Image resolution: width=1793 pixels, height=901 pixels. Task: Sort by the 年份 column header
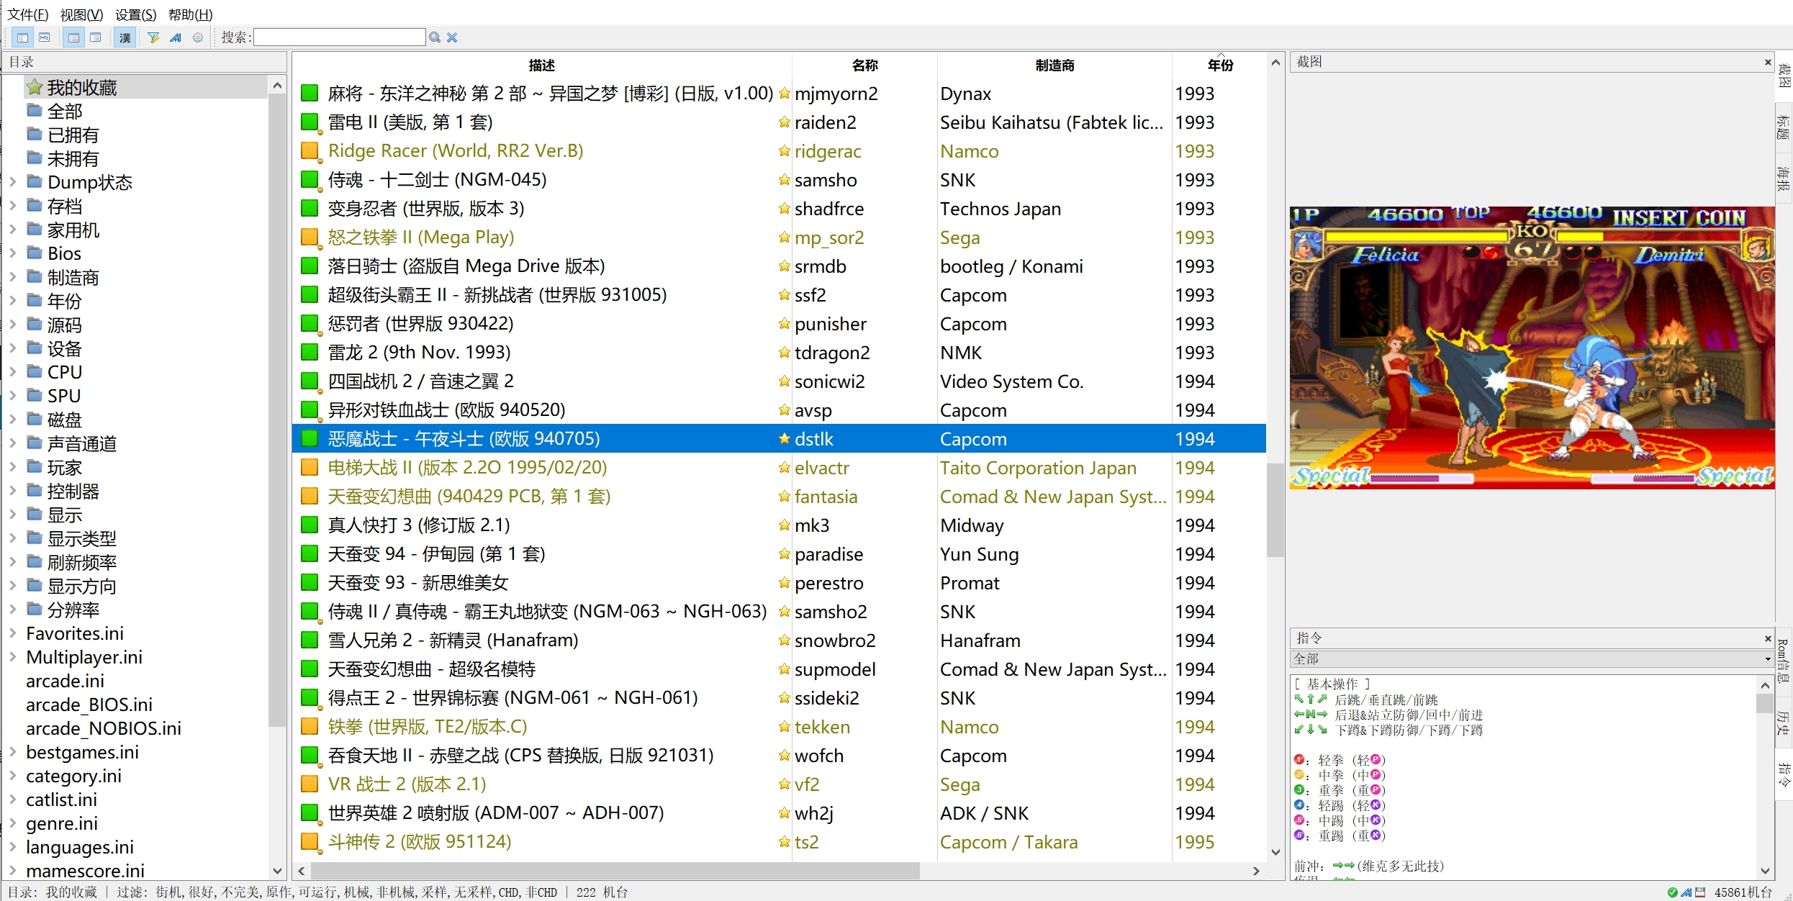point(1219,65)
